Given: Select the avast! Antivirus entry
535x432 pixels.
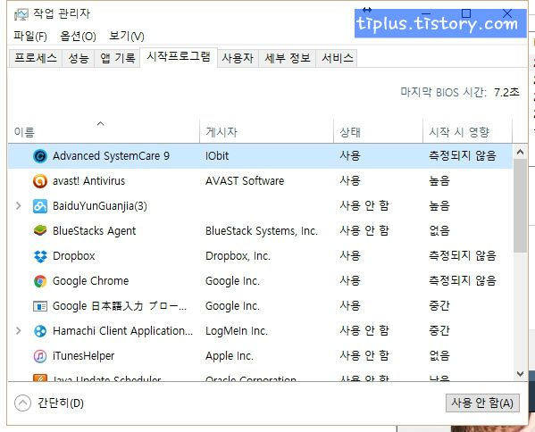Looking at the screenshot, I should tap(88, 181).
